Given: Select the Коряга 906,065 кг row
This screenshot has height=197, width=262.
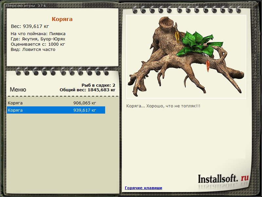Looking at the screenshot, I should pyautogui.click(x=56, y=103).
